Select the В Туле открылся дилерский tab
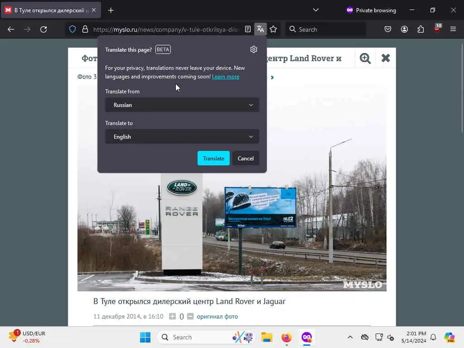Image resolution: width=464 pixels, height=348 pixels. pos(51,10)
